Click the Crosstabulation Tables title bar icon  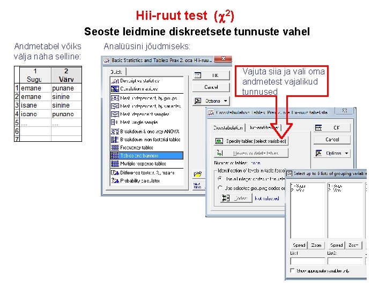click(x=211, y=112)
